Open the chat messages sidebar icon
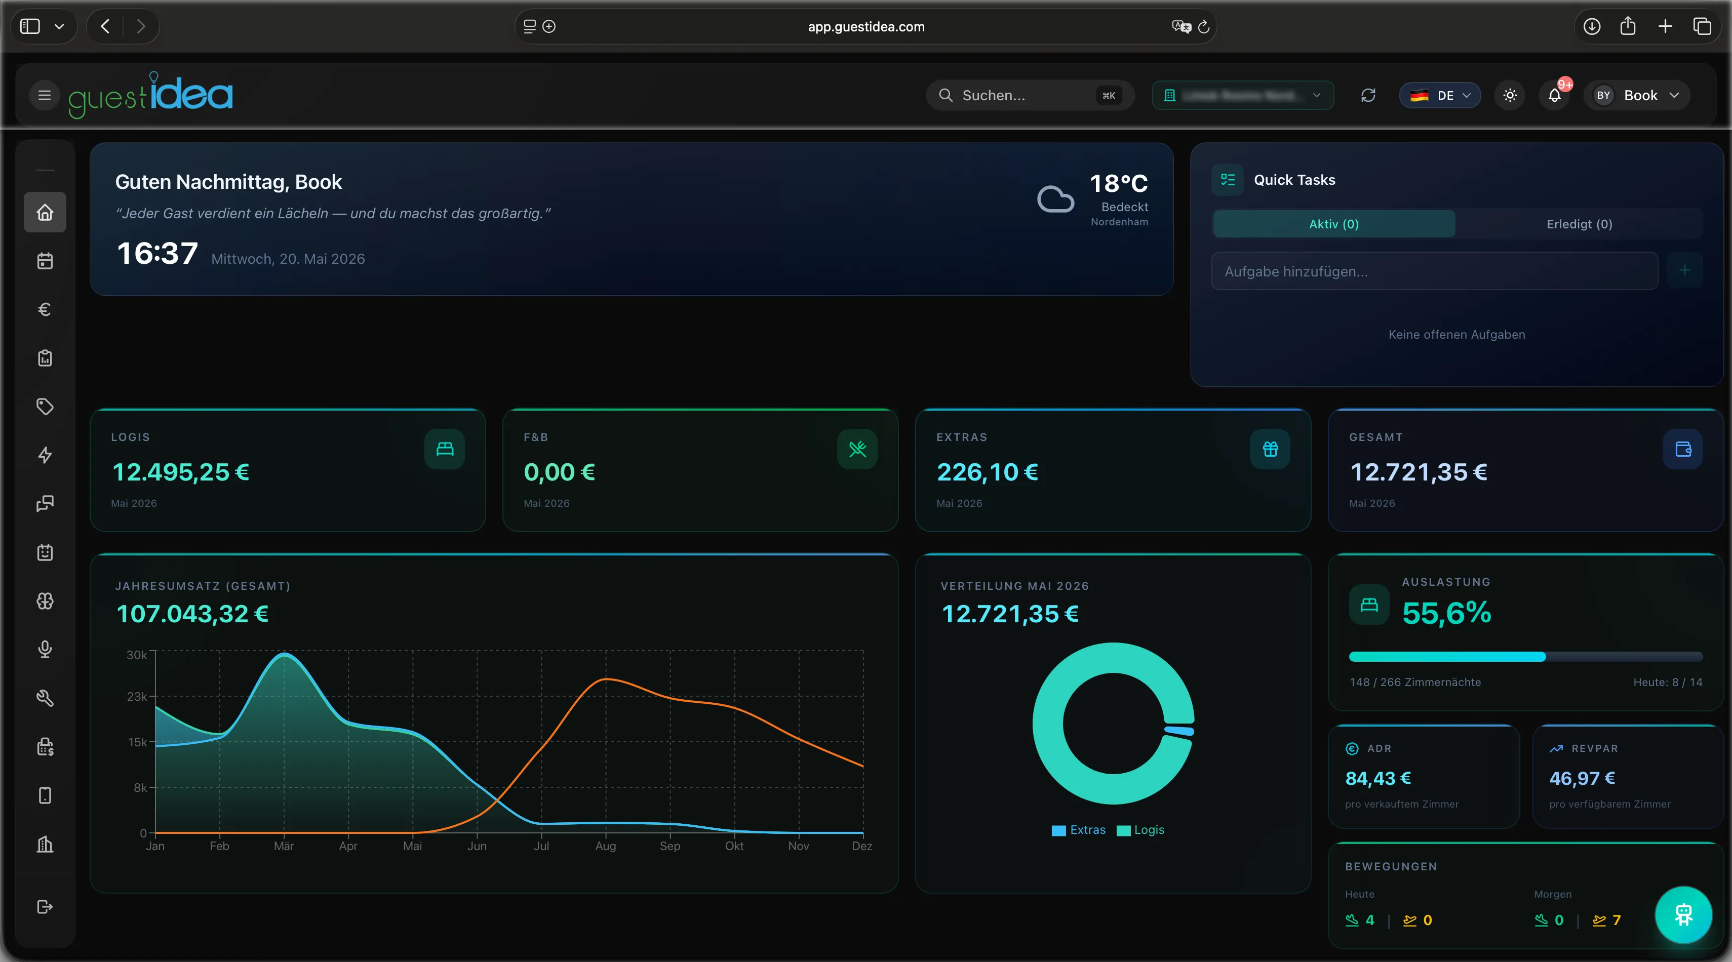The image size is (1732, 962). point(45,503)
